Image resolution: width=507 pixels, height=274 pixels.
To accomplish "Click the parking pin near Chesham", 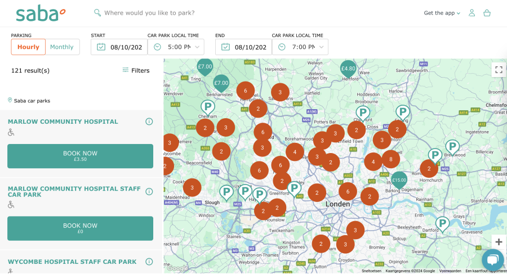I will coord(207,107).
